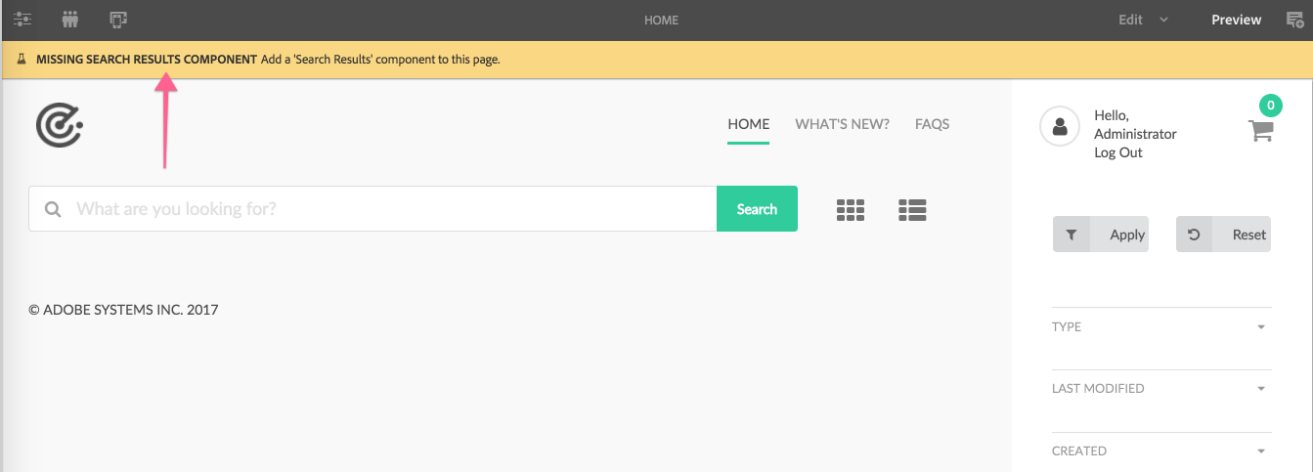This screenshot has width=1313, height=472.
Task: Click Edit mode in the top bar
Action: [x=1130, y=20]
